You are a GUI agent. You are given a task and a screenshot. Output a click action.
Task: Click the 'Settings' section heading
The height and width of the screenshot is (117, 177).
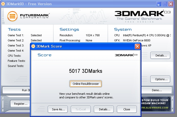tap(69, 29)
